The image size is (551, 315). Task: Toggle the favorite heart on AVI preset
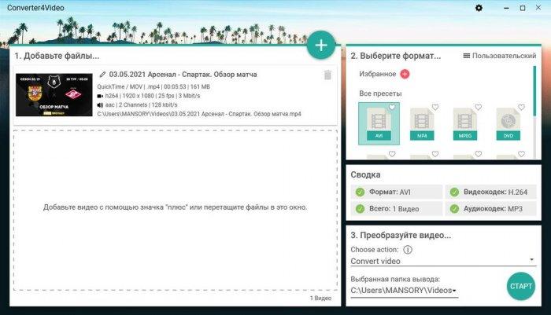point(392,107)
